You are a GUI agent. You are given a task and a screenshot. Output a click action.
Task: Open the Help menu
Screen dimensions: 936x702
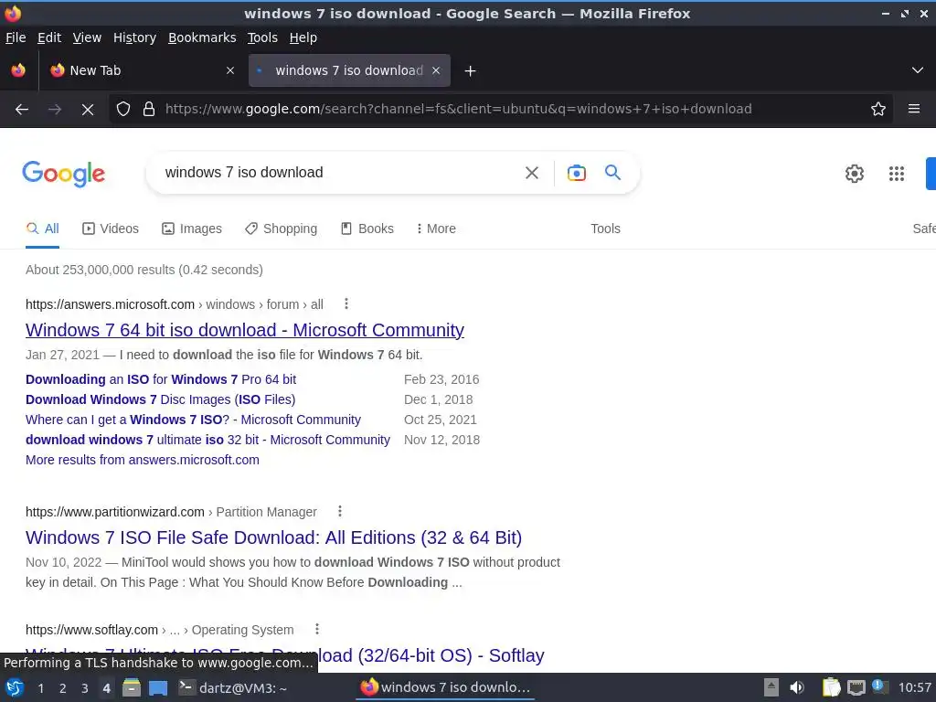(x=303, y=37)
